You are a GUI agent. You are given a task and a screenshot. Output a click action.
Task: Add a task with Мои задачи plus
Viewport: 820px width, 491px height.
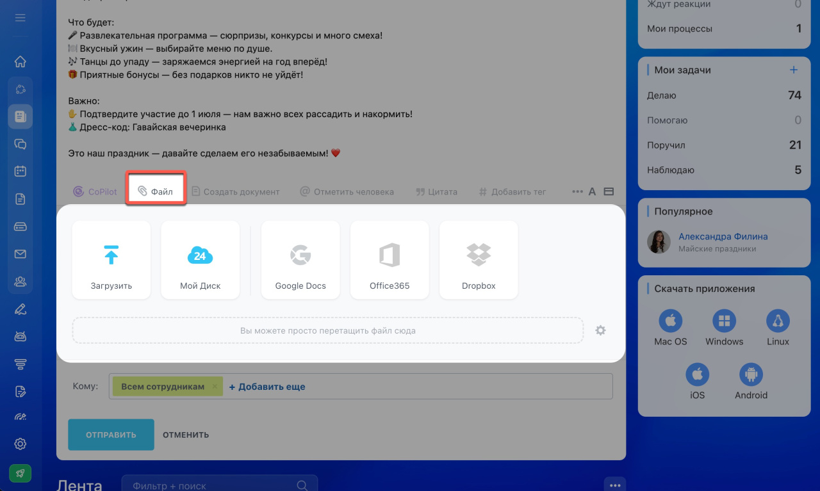[794, 70]
